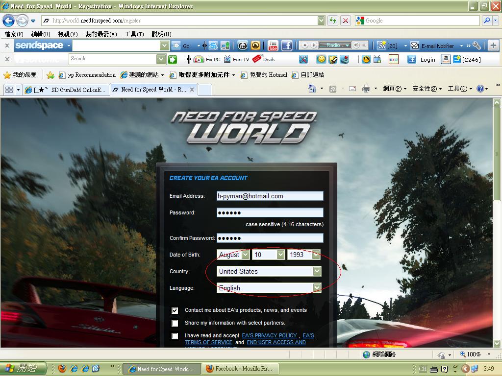Click the Amazon 'a' toolbar icon
Screen dimensions: 502x376
click(445, 59)
